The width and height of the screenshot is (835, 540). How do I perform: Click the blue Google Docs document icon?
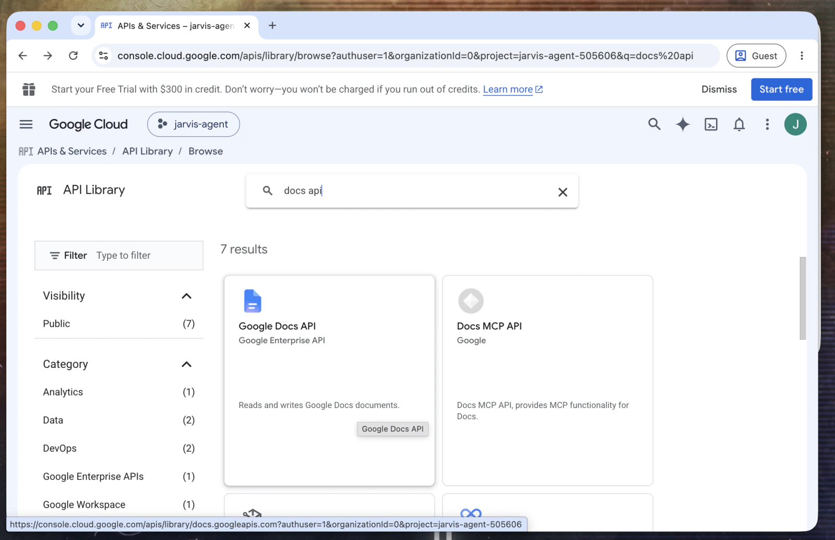[x=253, y=301]
